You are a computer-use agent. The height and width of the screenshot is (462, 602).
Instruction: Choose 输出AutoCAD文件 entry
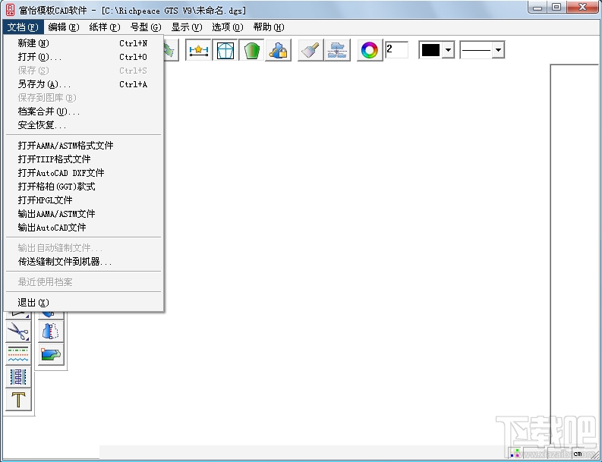[x=84, y=228]
